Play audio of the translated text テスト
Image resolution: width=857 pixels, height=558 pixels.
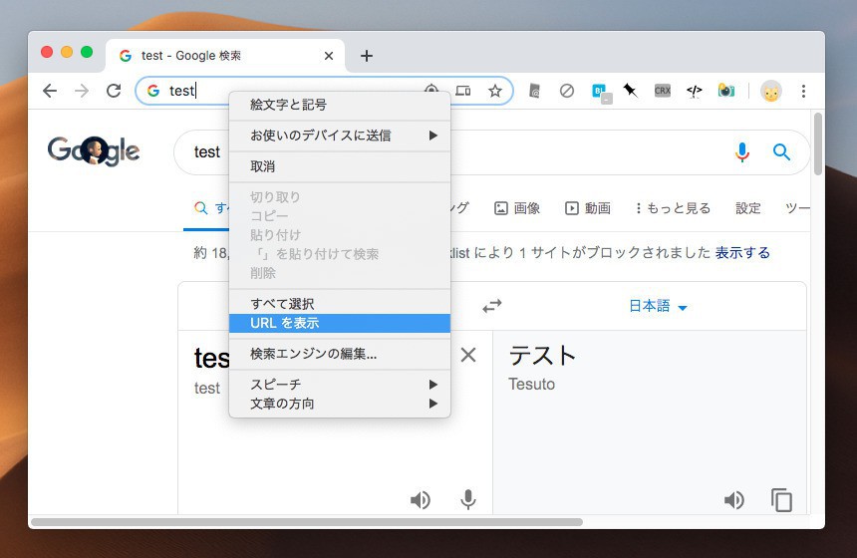[734, 500]
